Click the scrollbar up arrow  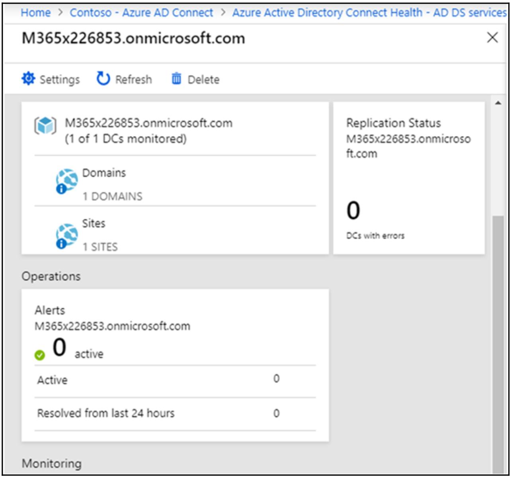[498, 104]
